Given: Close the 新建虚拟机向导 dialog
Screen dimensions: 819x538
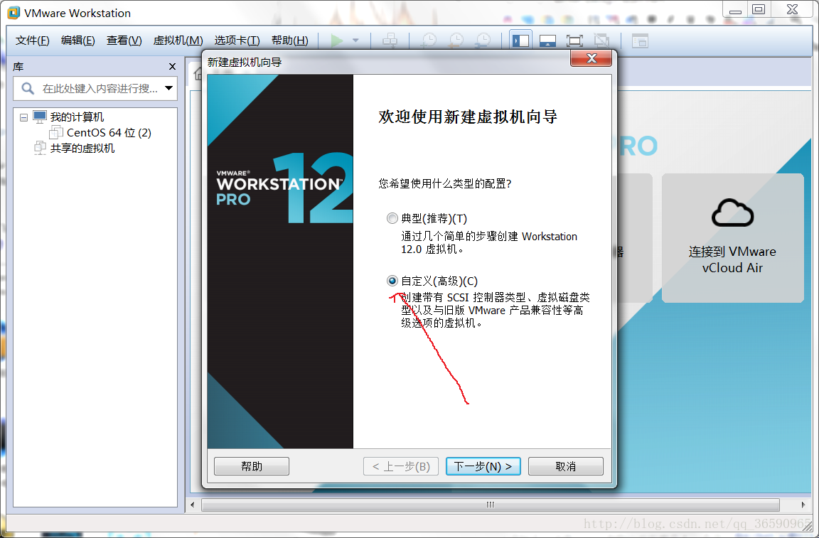Looking at the screenshot, I should pyautogui.click(x=591, y=58).
